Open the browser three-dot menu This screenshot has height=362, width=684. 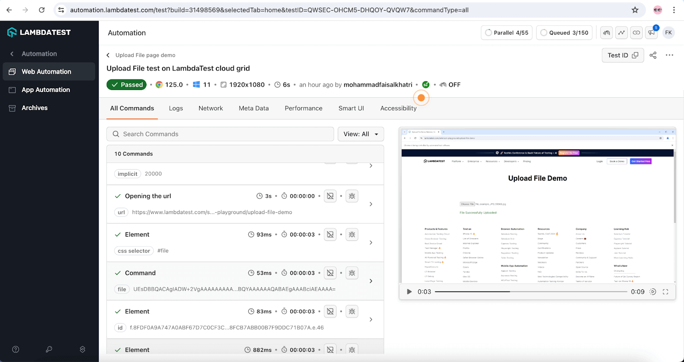tap(674, 10)
